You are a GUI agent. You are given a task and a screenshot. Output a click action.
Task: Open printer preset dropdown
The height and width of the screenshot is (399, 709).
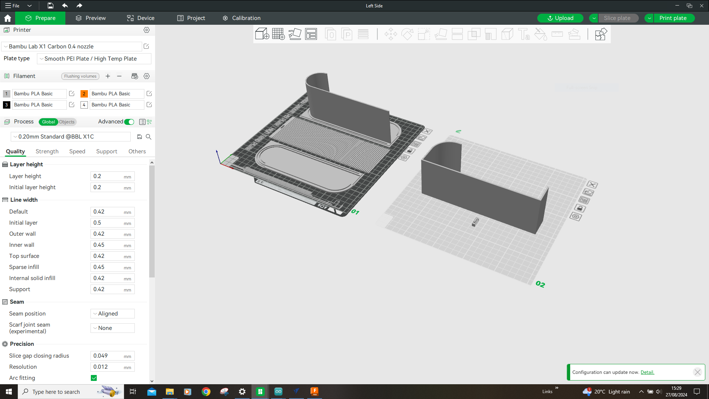[x=72, y=47]
